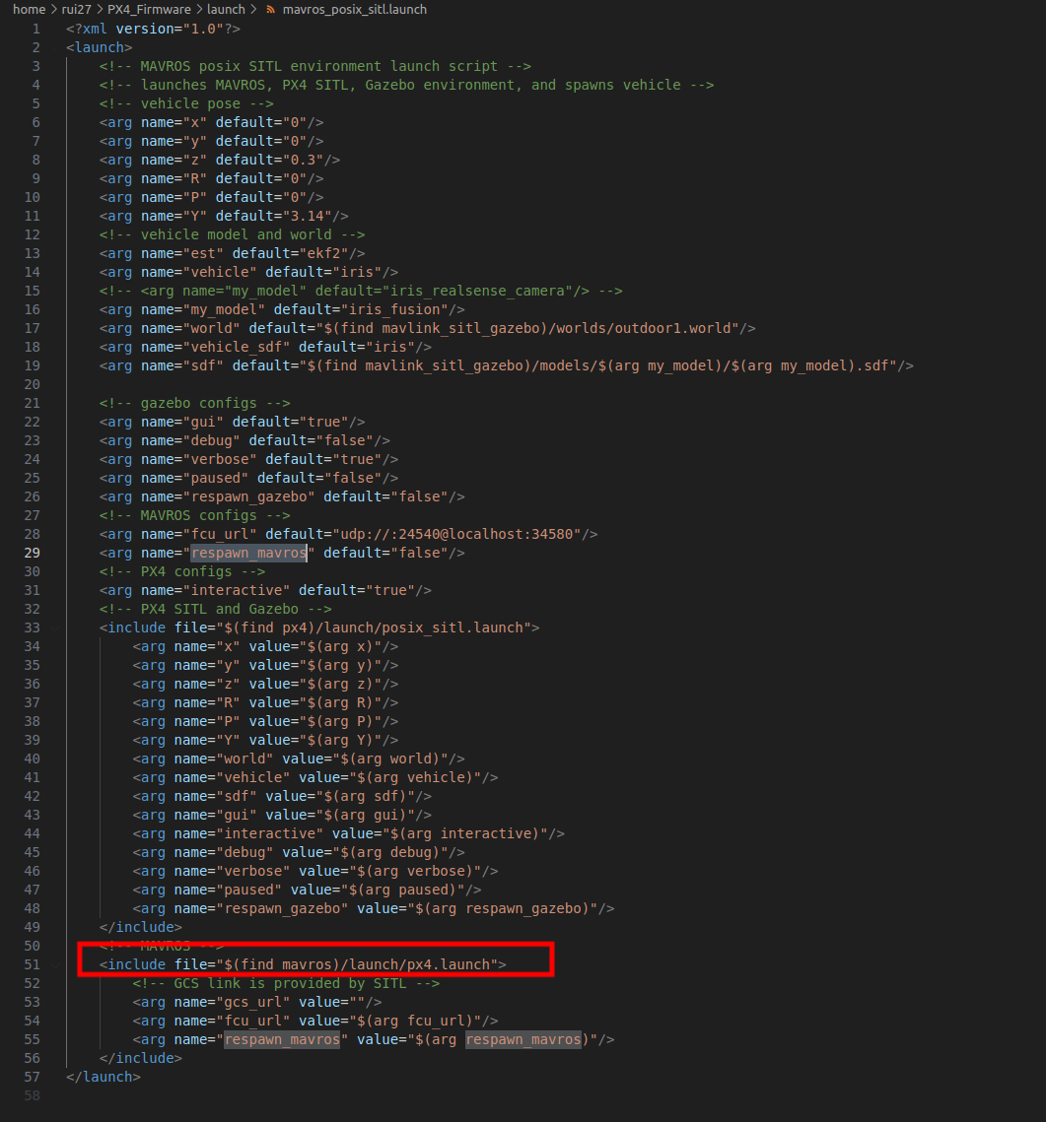Click the XML file icon in the breadcrumb
1046x1122 pixels.
point(271,9)
